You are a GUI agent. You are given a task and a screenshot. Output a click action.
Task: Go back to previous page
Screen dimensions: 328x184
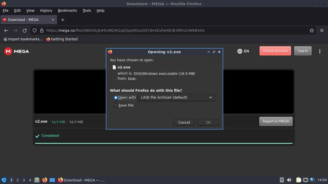pyautogui.click(x=6, y=30)
